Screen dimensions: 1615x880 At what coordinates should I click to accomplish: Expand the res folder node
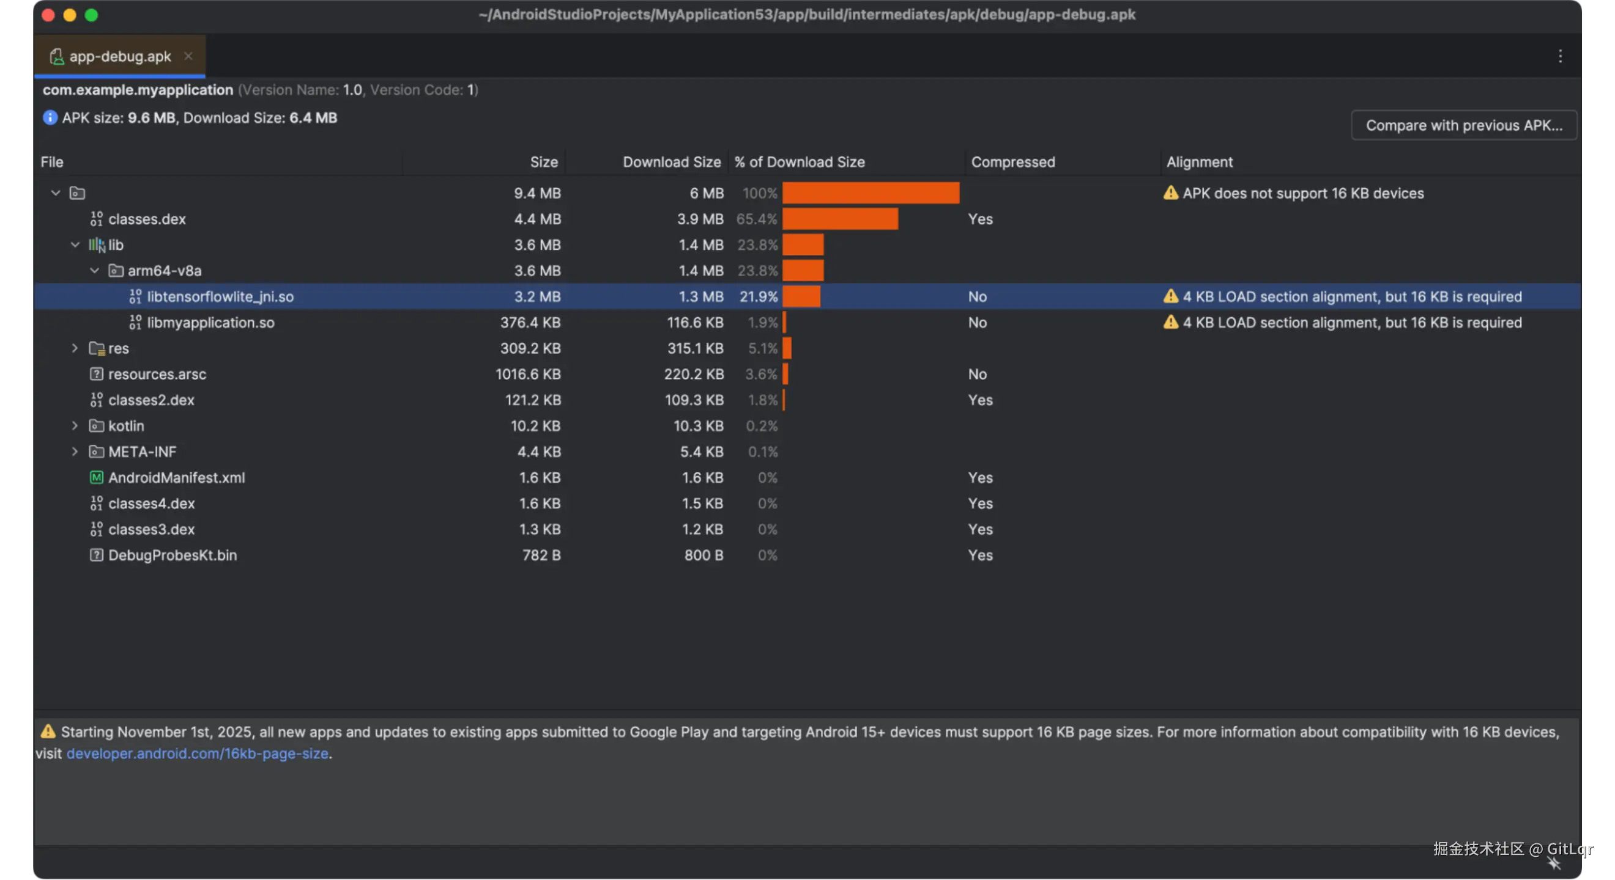click(75, 348)
